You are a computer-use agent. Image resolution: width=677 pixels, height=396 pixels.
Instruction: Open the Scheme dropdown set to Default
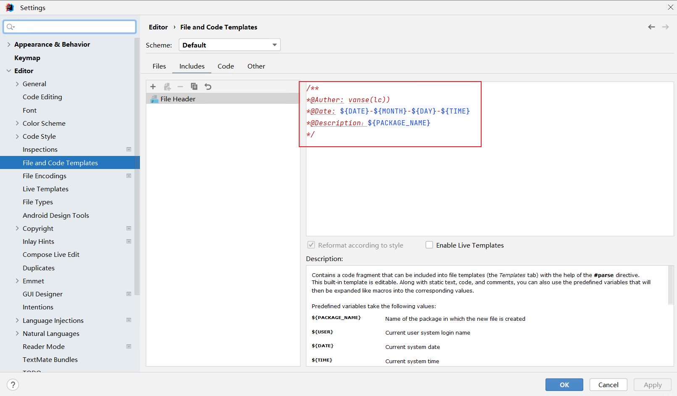click(229, 45)
